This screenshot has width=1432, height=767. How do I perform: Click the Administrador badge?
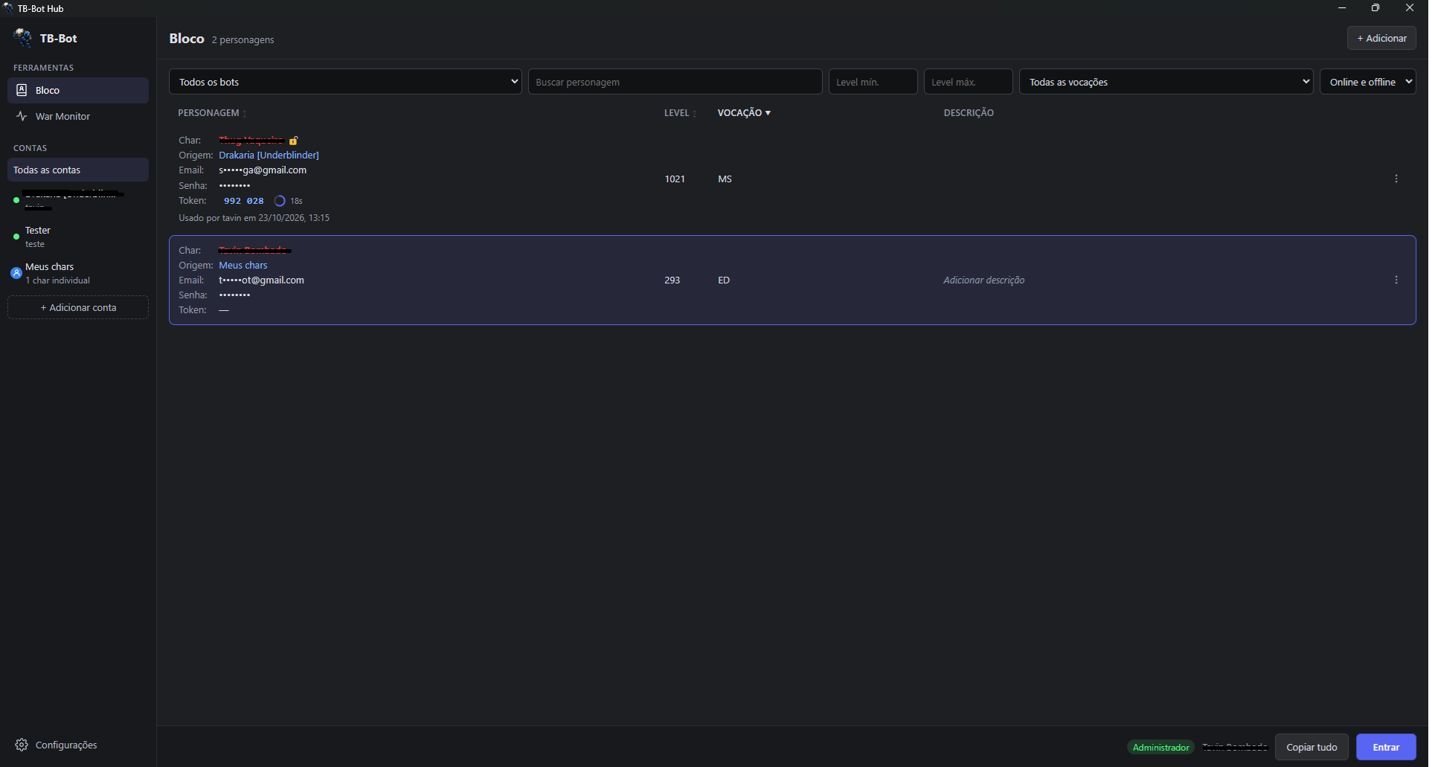coord(1160,747)
